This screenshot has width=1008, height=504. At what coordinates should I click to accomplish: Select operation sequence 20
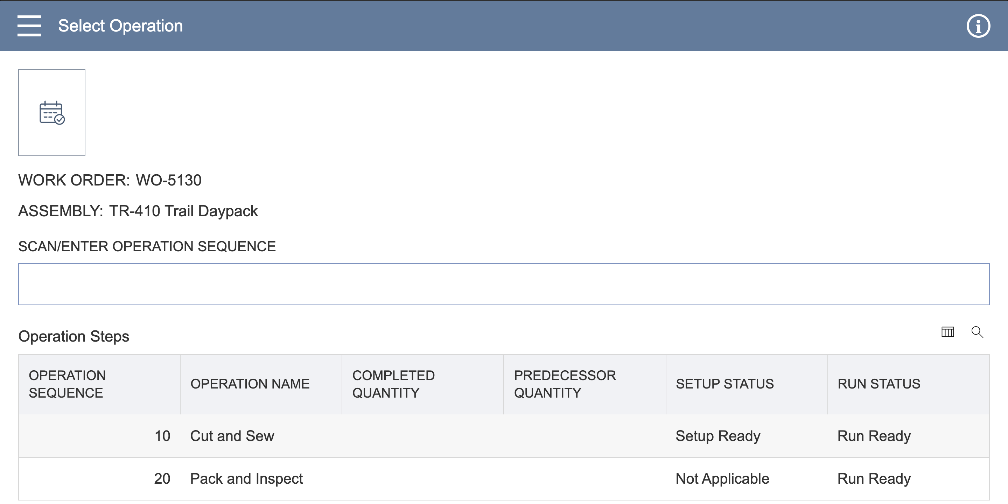162,478
